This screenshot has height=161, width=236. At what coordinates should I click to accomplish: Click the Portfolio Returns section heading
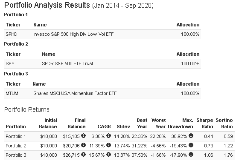[x=27, y=109]
